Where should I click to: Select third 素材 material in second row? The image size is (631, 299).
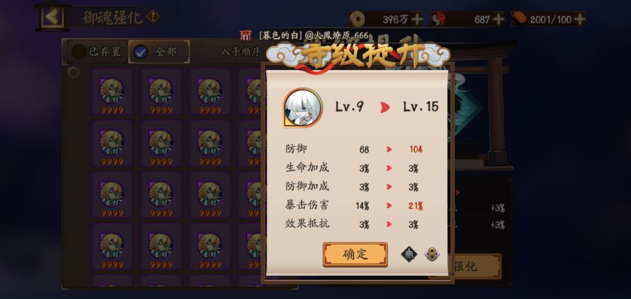pyautogui.click(x=210, y=143)
